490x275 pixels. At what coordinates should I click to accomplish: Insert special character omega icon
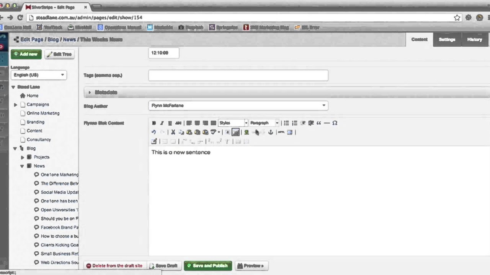pyautogui.click(x=335, y=123)
